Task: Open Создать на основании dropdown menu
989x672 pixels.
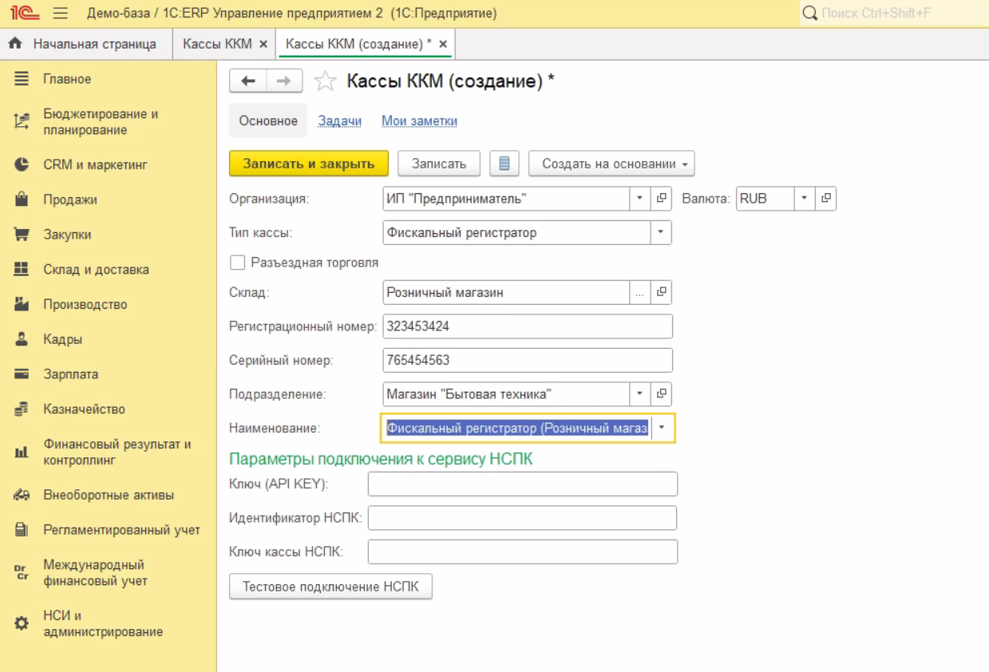Action: click(x=611, y=164)
